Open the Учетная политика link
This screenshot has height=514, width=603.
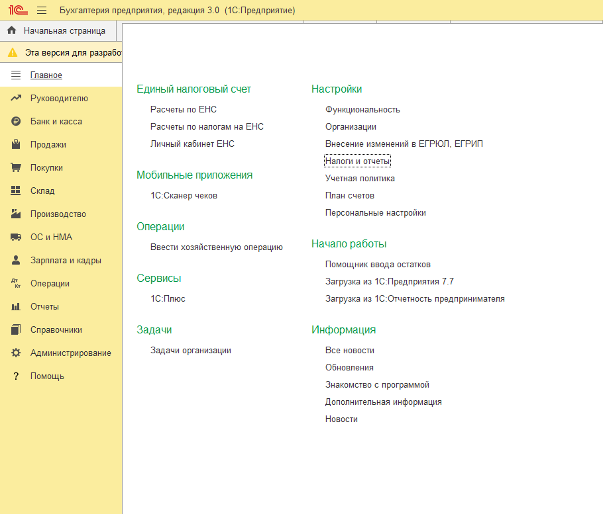point(360,179)
